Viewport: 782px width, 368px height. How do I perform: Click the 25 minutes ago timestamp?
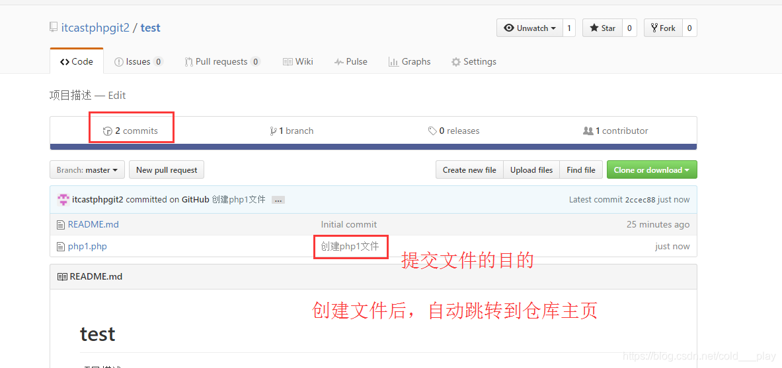[658, 224]
